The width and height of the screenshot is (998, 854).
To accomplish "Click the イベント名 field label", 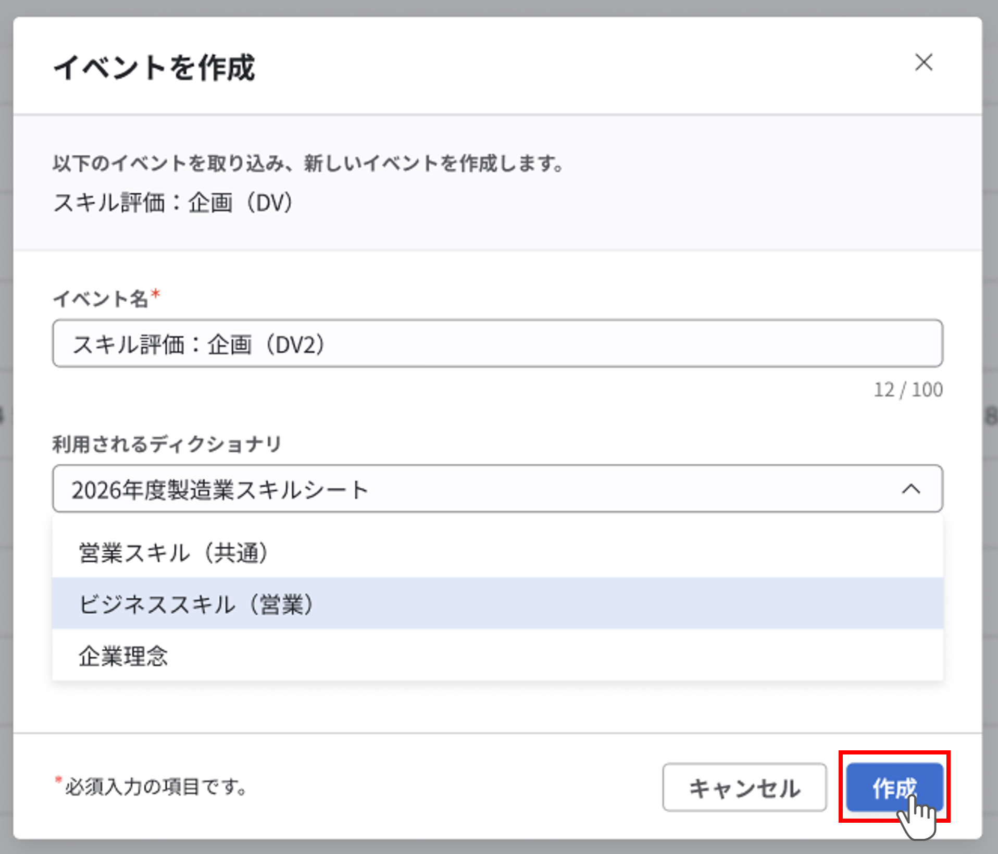I will click(101, 299).
